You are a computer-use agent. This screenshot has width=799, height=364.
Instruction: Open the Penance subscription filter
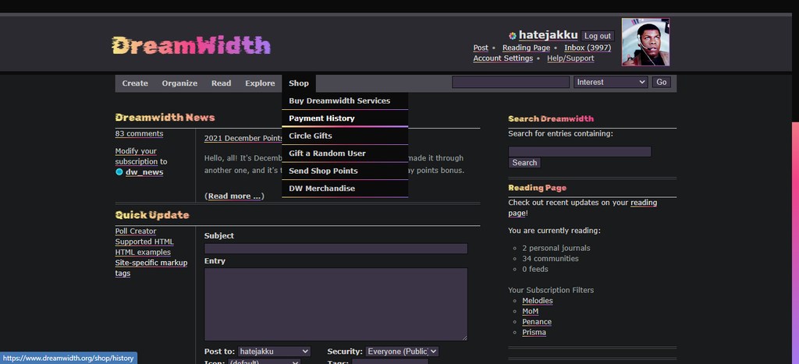click(537, 322)
